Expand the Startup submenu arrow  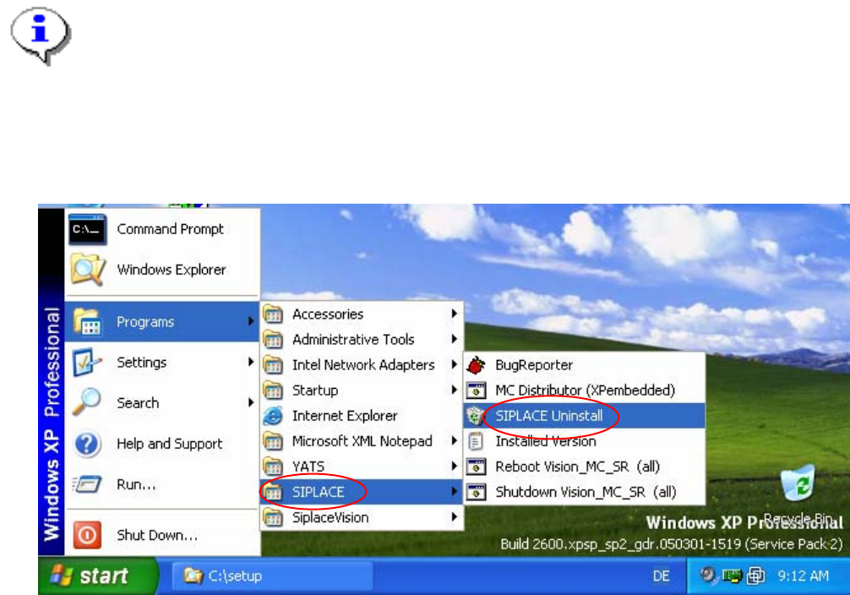click(455, 390)
